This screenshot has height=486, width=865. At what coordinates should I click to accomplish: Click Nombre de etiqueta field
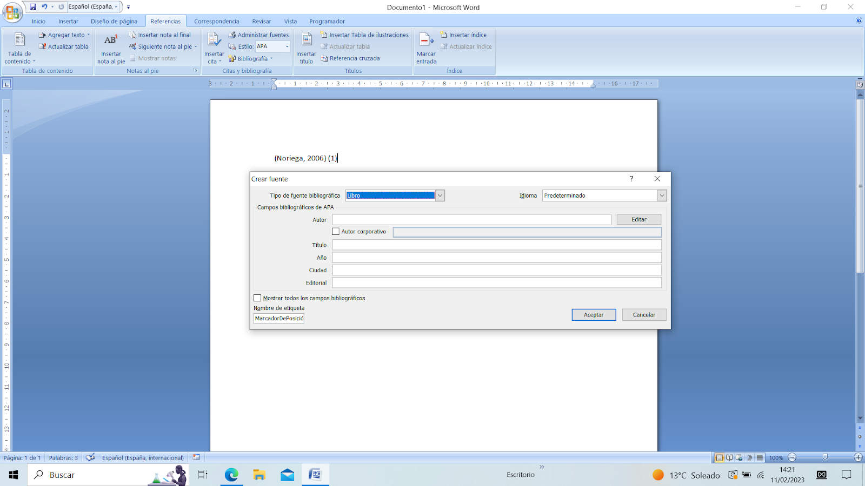(x=279, y=319)
